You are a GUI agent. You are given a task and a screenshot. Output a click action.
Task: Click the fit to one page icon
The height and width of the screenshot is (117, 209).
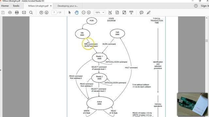click(117, 12)
